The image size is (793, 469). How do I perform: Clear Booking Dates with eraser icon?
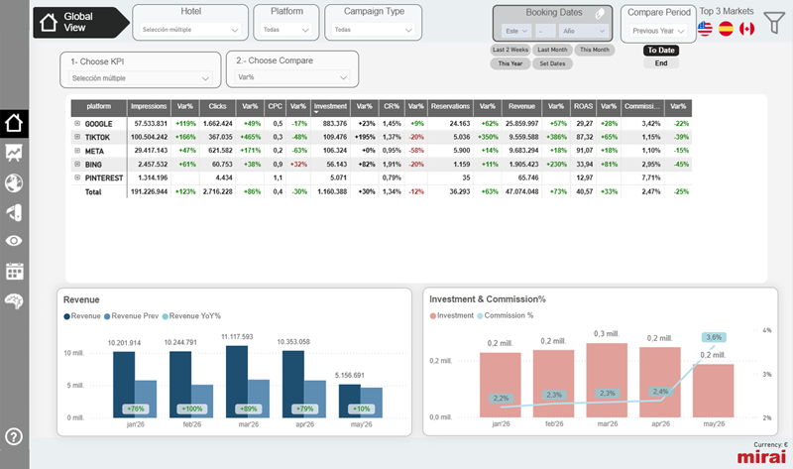[600, 14]
